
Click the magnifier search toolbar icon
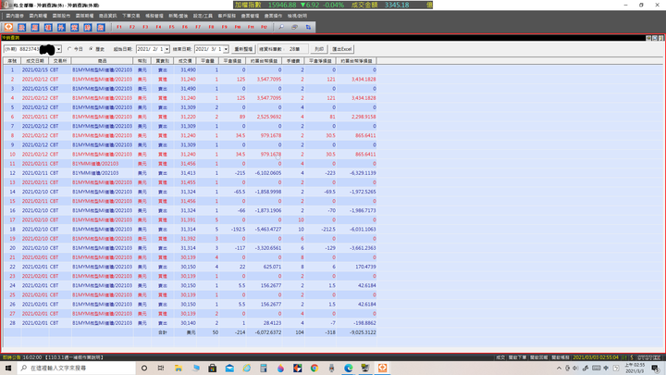[x=281, y=27]
